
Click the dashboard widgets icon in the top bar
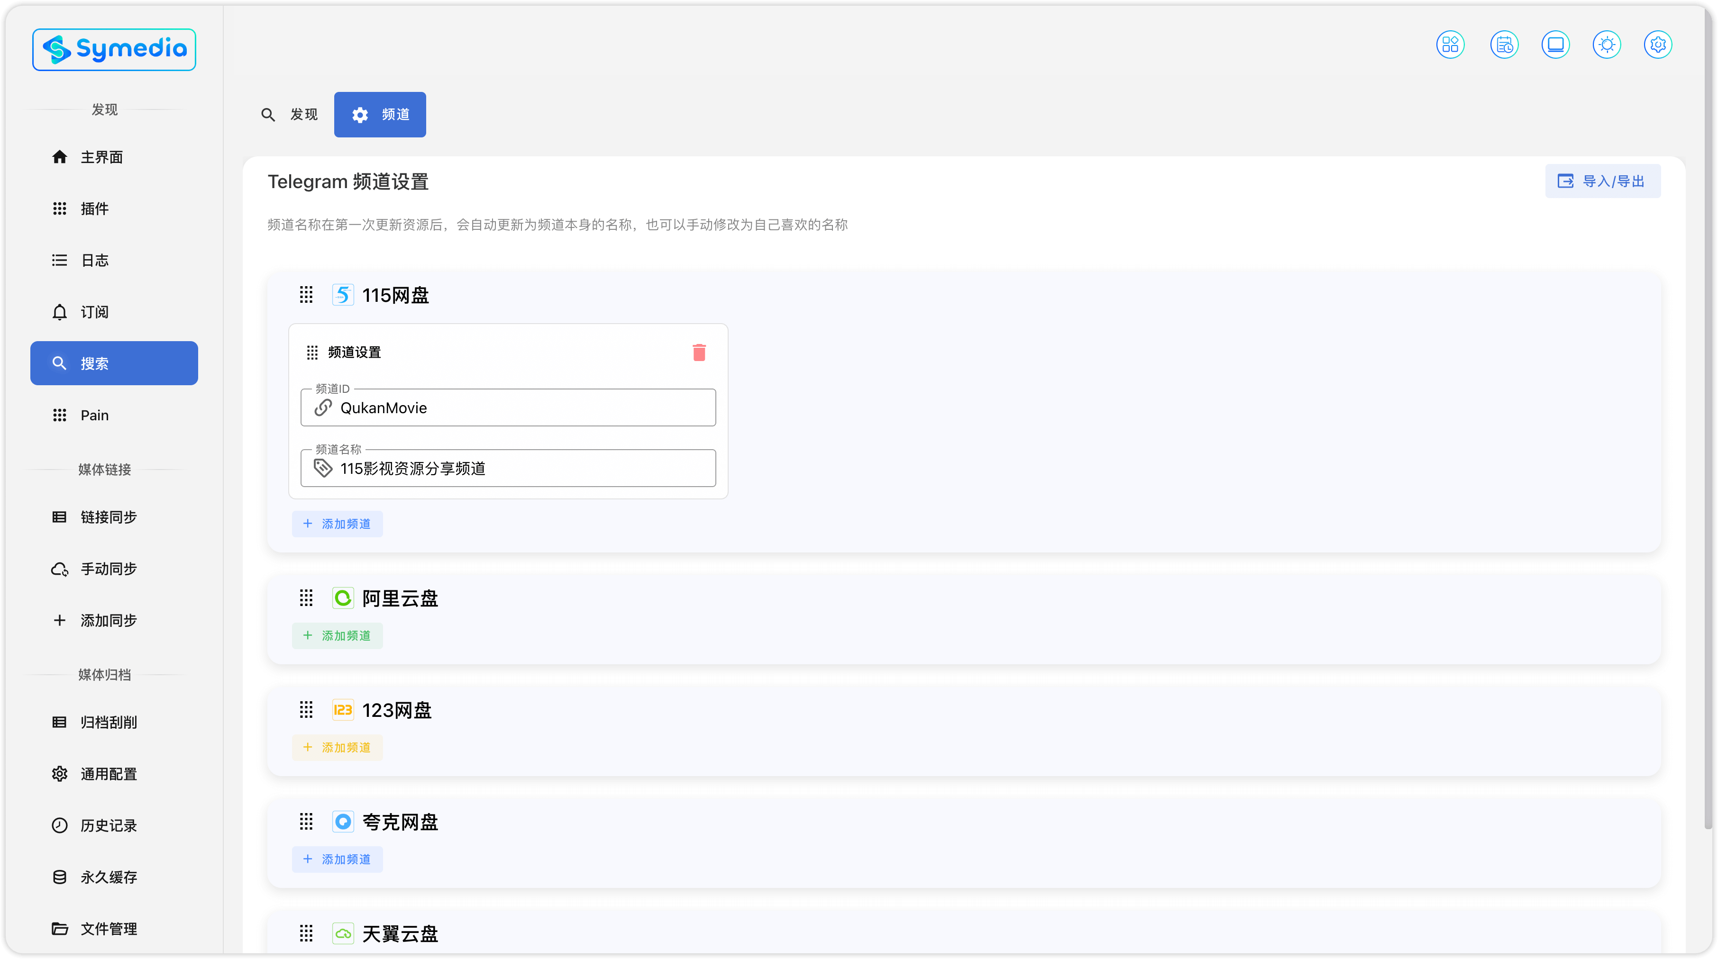tap(1450, 45)
